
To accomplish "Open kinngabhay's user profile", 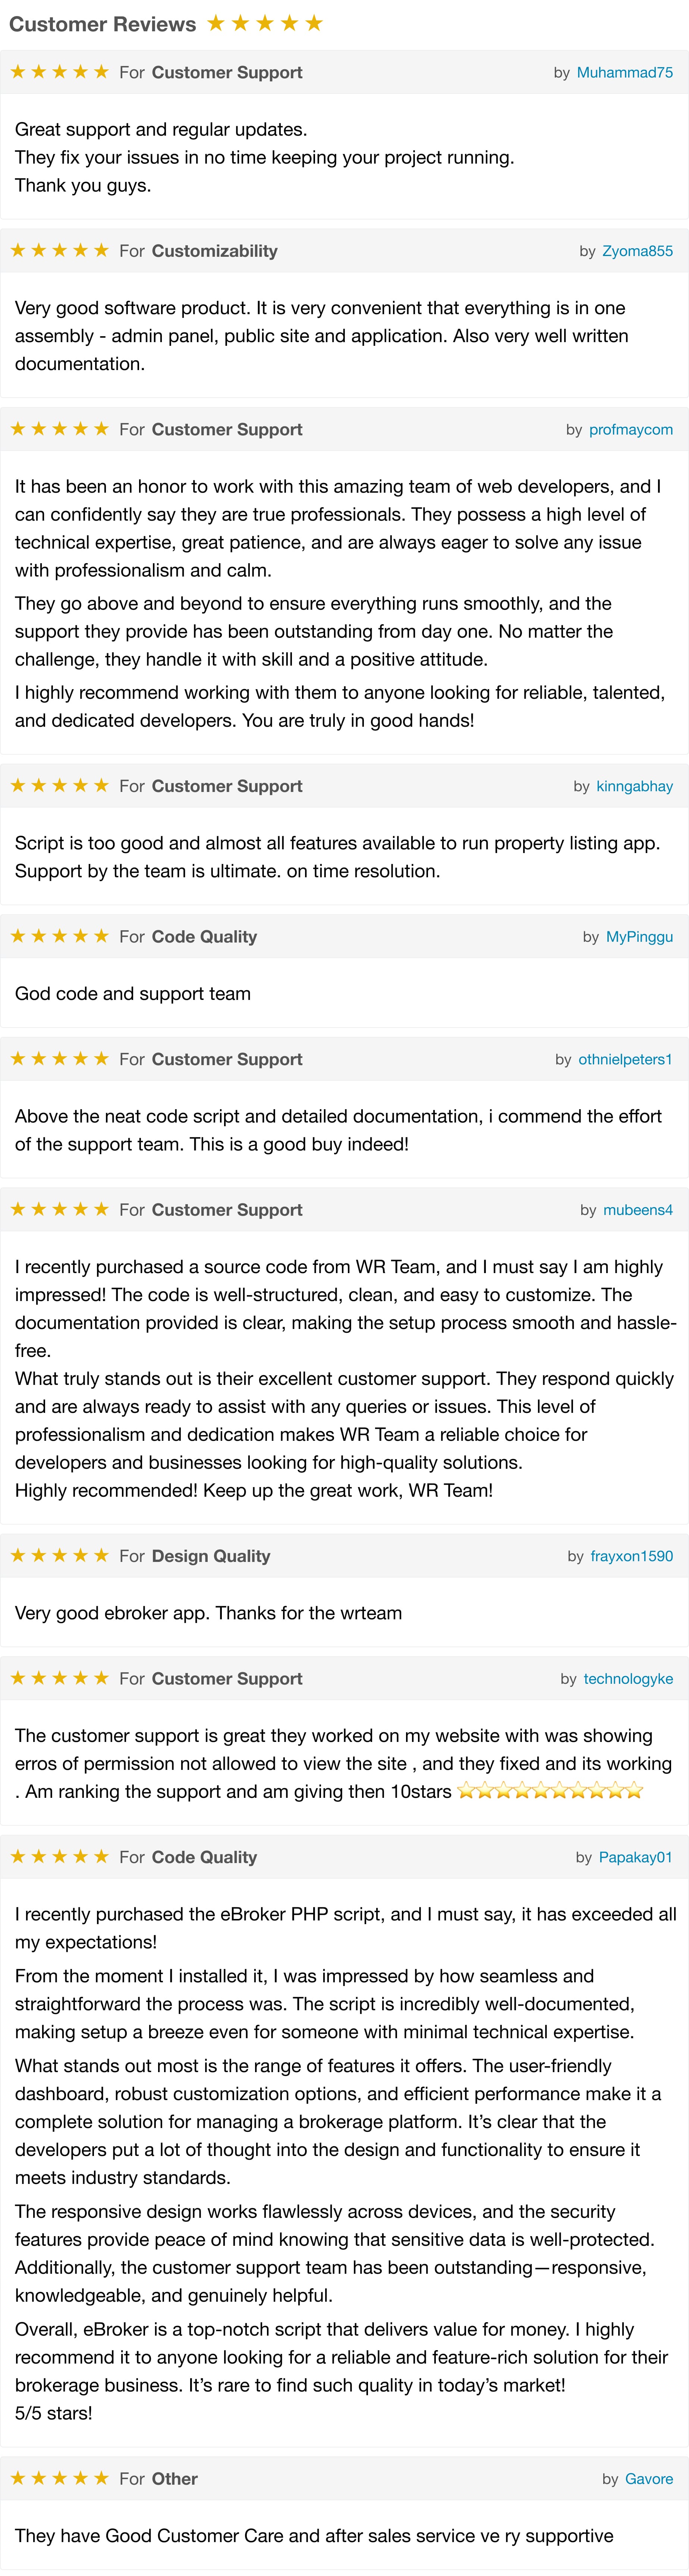I will (634, 786).
